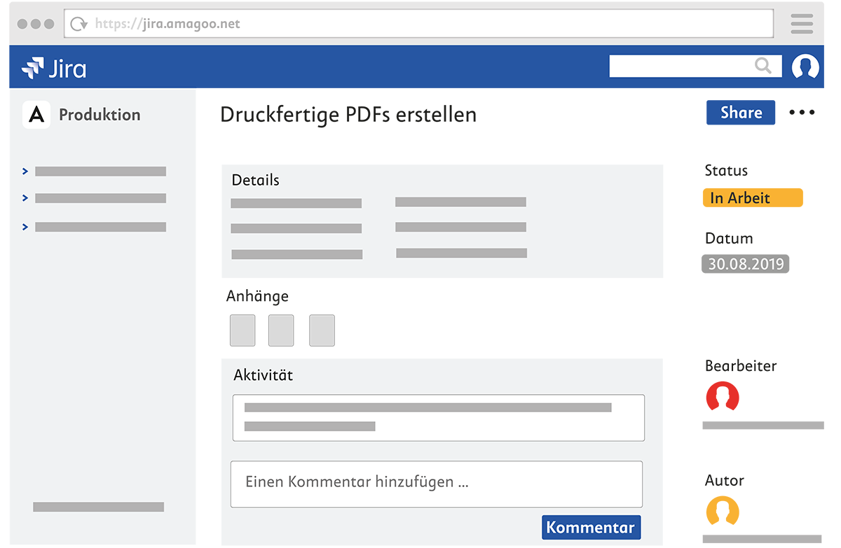Click the Autor avatar icon
The width and height of the screenshot is (841, 548).
point(723,512)
